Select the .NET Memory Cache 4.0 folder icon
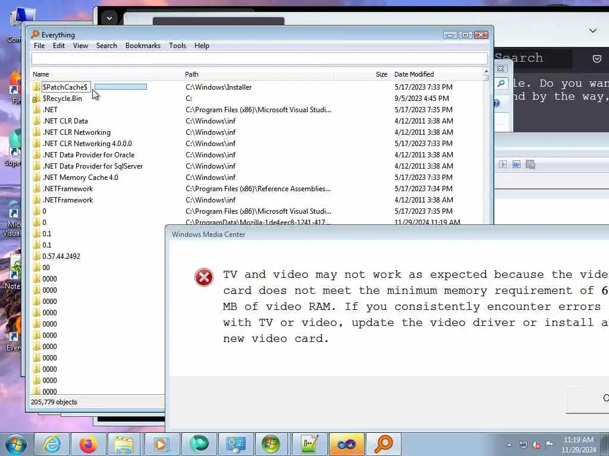Image resolution: width=609 pixels, height=456 pixels. click(x=36, y=177)
